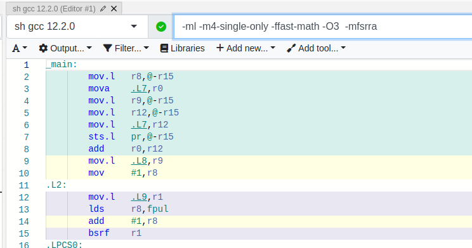Open the Output options menu
The height and width of the screenshot is (248, 472).
65,48
